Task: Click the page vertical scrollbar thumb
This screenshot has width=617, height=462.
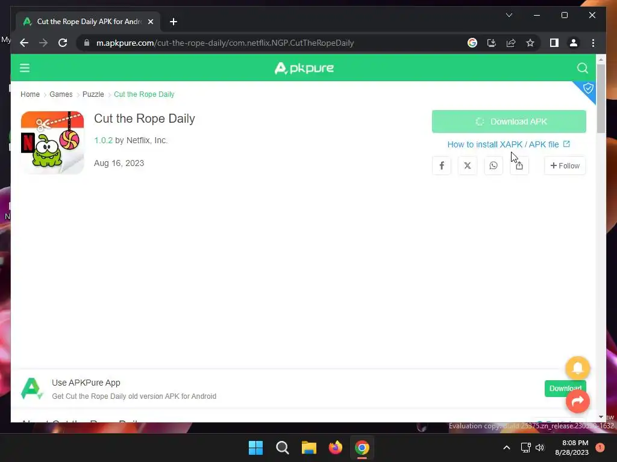Action: 601,98
